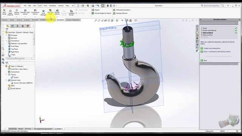Click Include Image for Report

pos(101,13)
